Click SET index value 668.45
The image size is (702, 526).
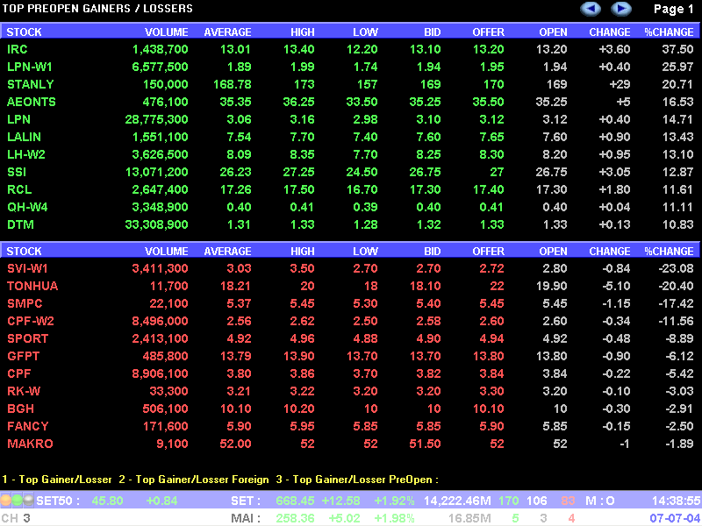(x=295, y=501)
